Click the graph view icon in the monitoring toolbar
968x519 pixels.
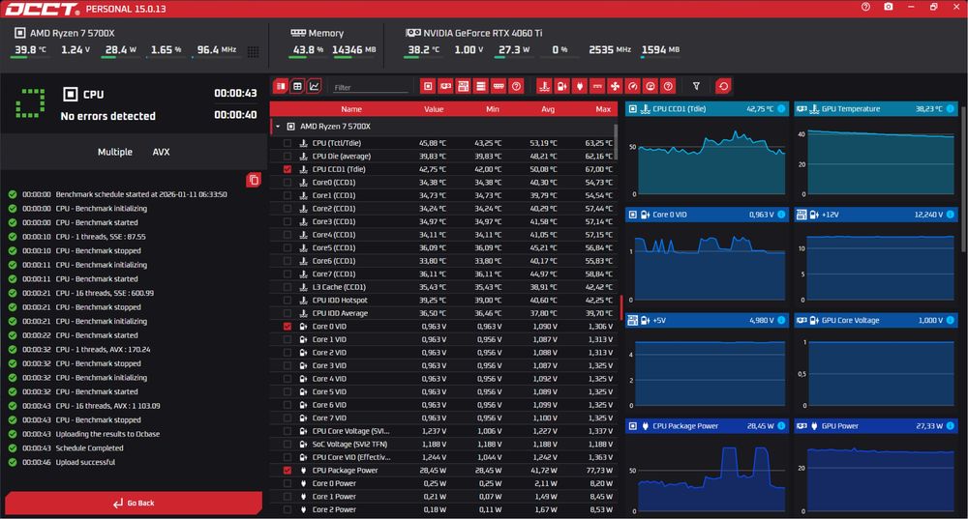coord(315,86)
